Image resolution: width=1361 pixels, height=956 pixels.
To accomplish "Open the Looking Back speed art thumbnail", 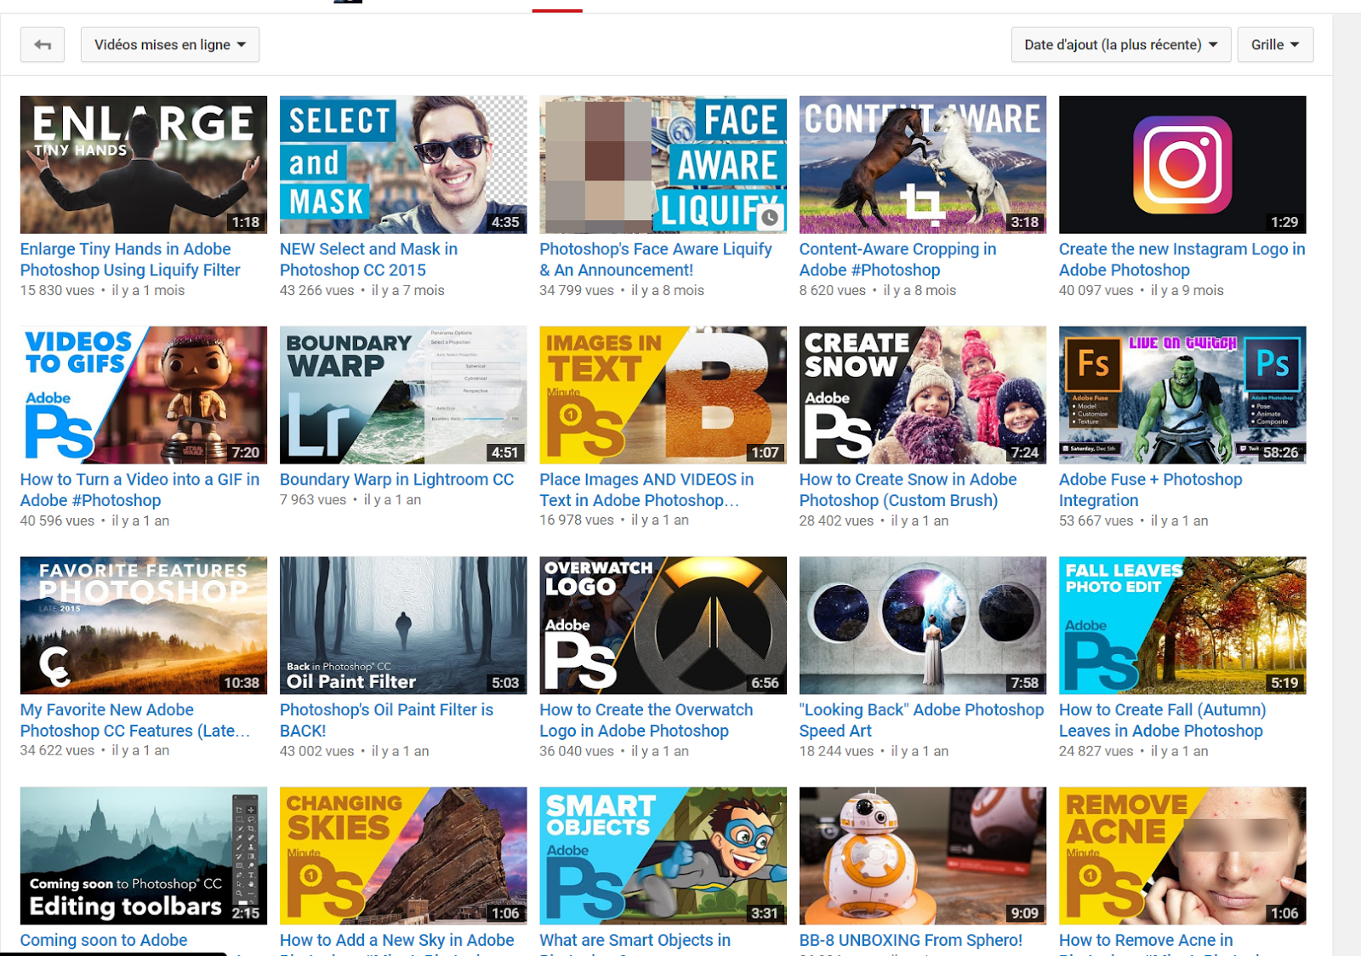I will (x=923, y=626).
